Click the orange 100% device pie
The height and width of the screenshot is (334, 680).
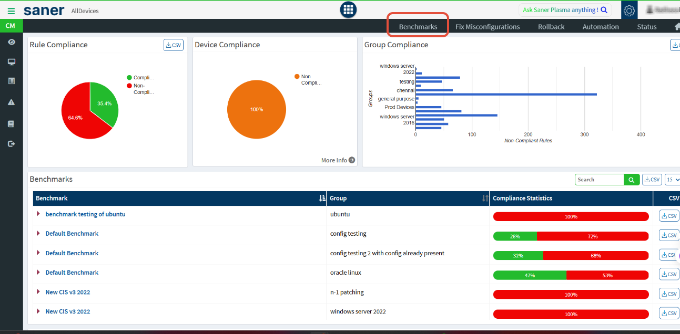click(x=257, y=109)
